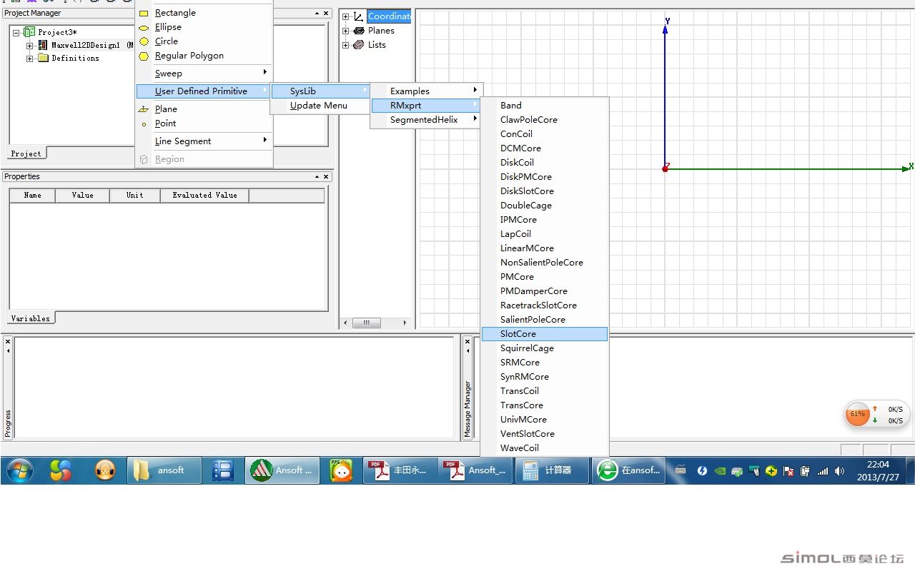Select PMCore primitive
The height and width of the screenshot is (571, 915).
(545, 277)
